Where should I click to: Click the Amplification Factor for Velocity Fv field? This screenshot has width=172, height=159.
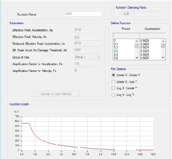click(88, 70)
